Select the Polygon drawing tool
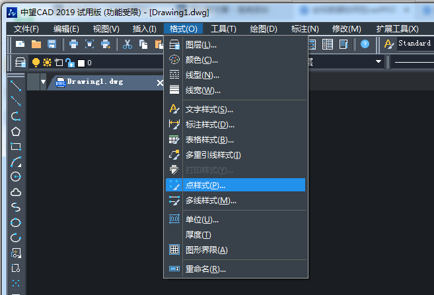Viewport: 434px width, 295px height. (x=16, y=131)
